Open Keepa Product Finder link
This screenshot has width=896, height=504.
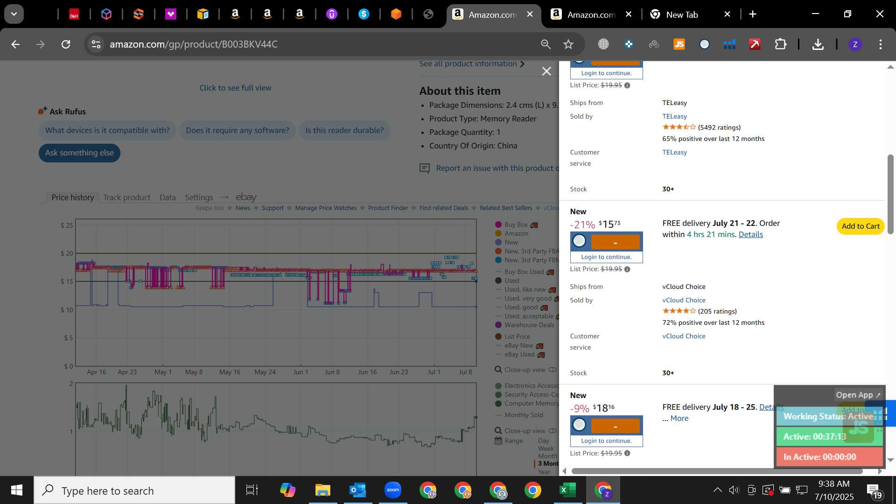[x=388, y=208]
